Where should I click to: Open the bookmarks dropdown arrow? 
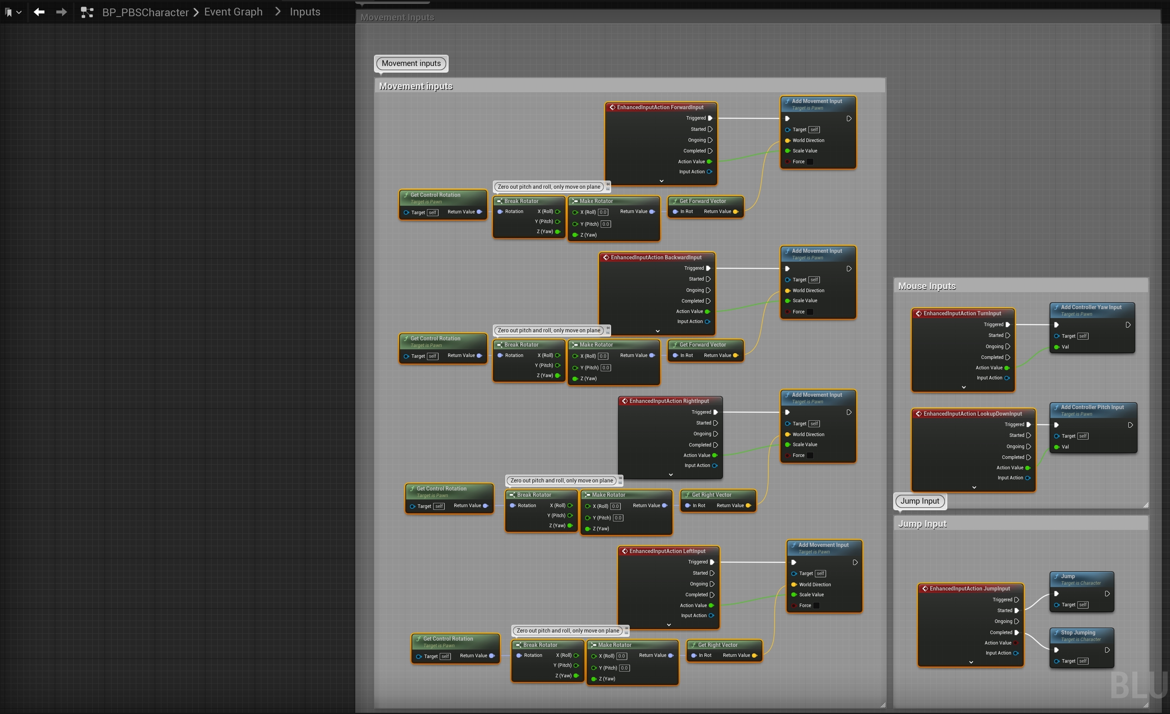[19, 12]
